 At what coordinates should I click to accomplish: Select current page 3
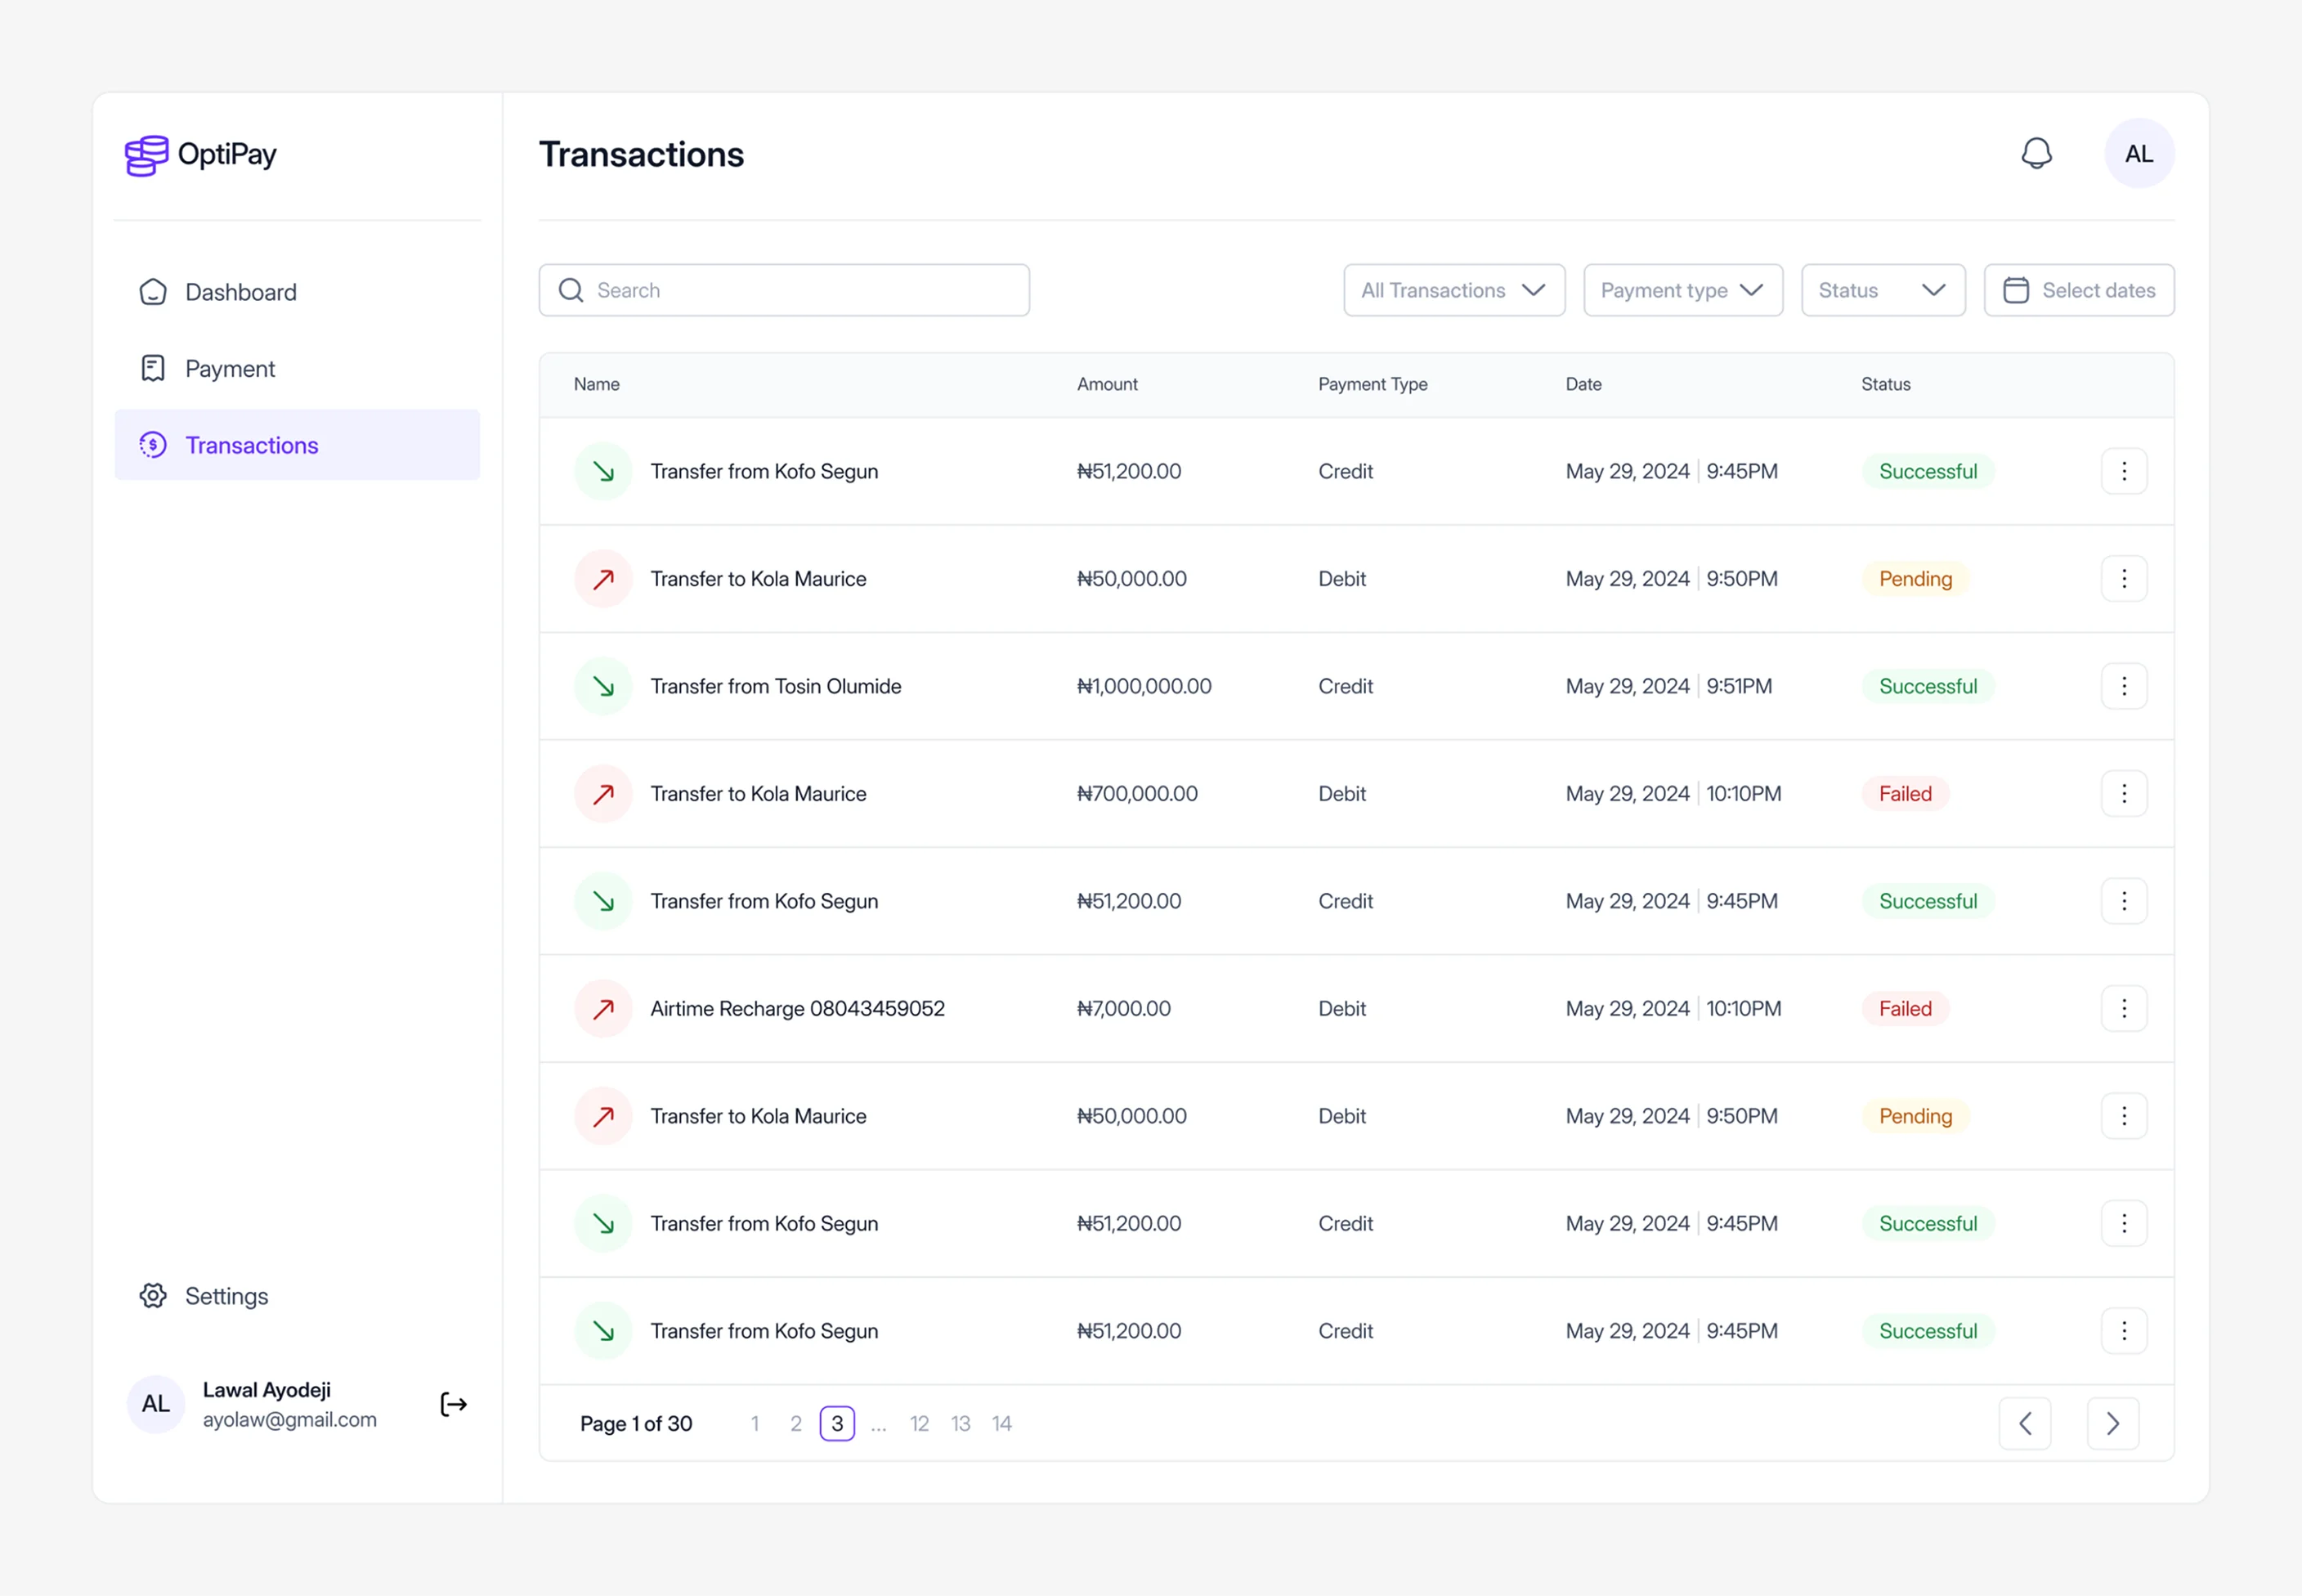(838, 1424)
